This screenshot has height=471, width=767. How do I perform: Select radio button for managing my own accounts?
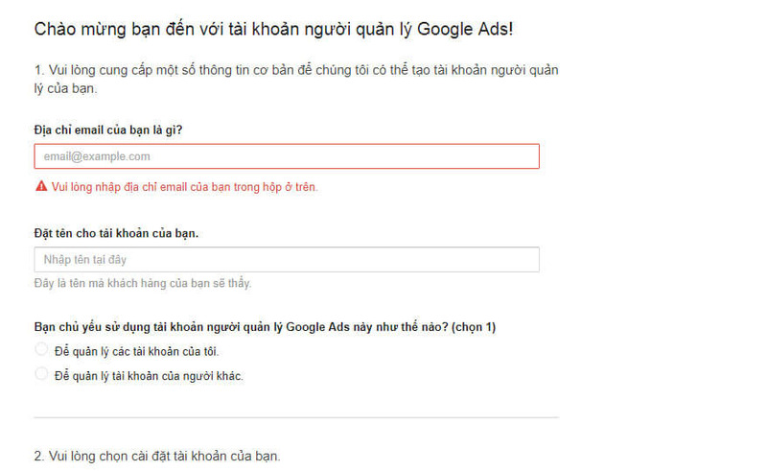click(x=41, y=350)
